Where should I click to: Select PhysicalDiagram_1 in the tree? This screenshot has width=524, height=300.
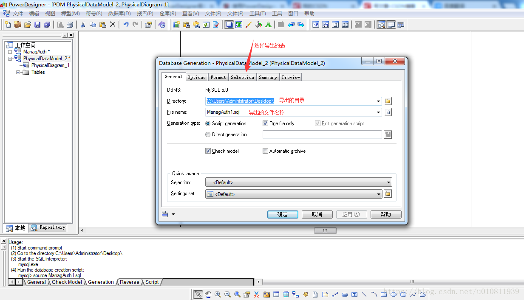(x=50, y=65)
